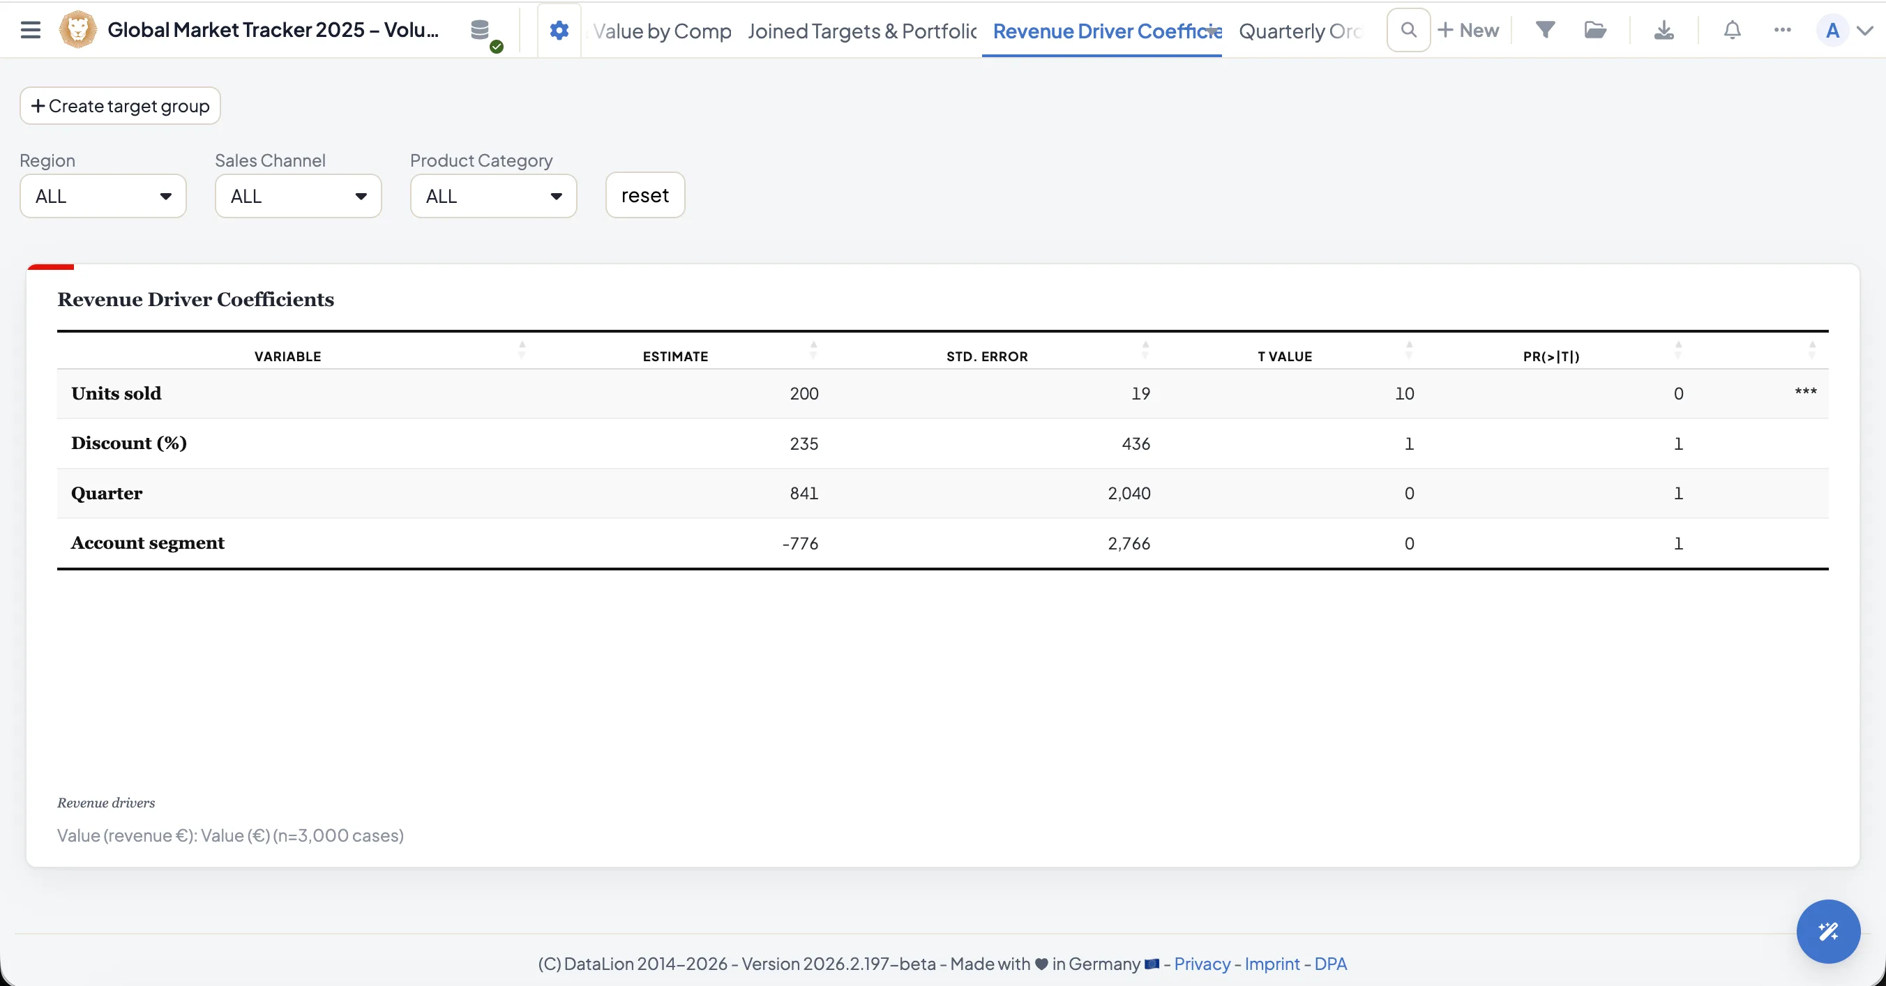Click the estimate value 841
Image resolution: width=1886 pixels, height=986 pixels.
(x=804, y=492)
